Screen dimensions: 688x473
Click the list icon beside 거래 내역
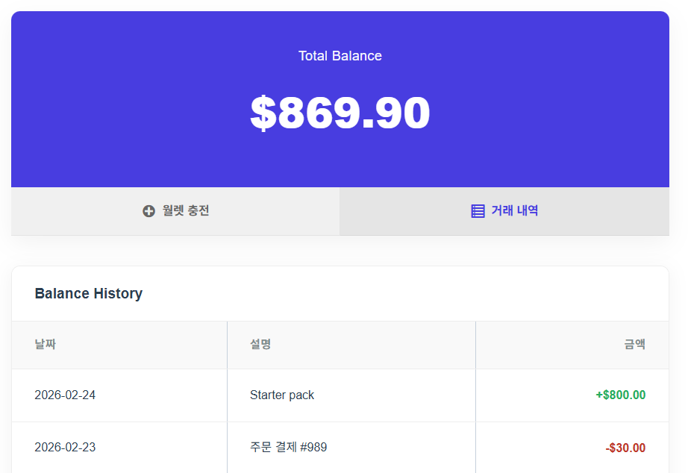478,211
